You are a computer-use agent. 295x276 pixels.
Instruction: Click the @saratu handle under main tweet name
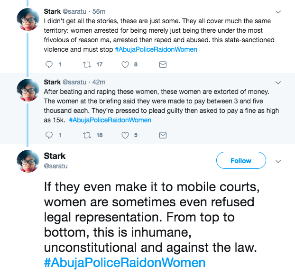pos(55,166)
